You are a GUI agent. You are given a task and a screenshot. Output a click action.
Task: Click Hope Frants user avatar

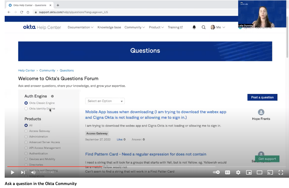261,112
